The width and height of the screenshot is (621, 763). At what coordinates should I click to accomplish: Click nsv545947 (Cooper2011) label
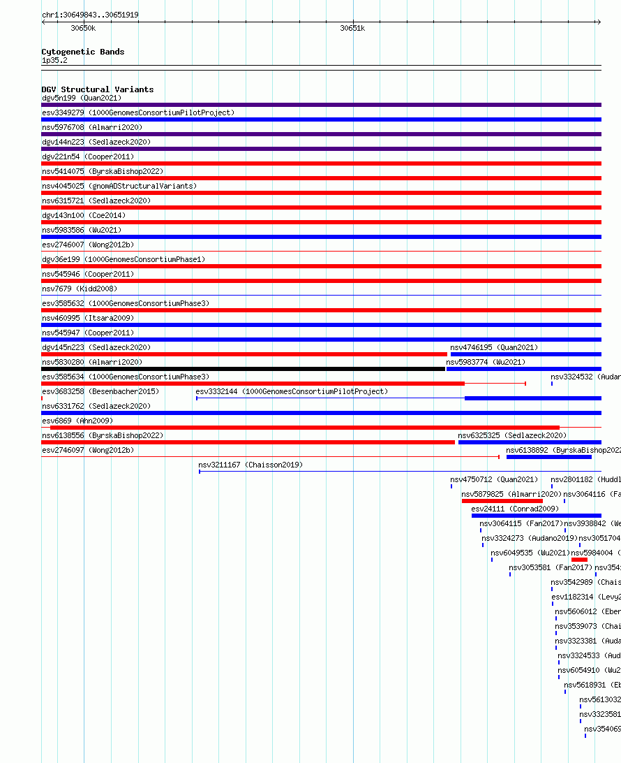coord(88,332)
